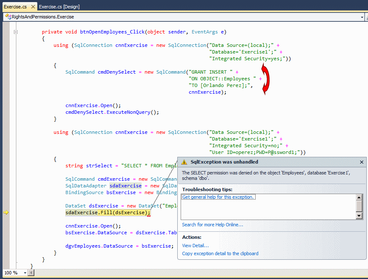Click the yellow current statement arrow
368x279 pixels.
click(x=6, y=212)
